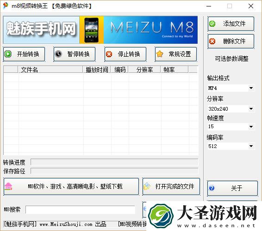Expand the 输出格式 MP4 dropdown

click(251, 88)
